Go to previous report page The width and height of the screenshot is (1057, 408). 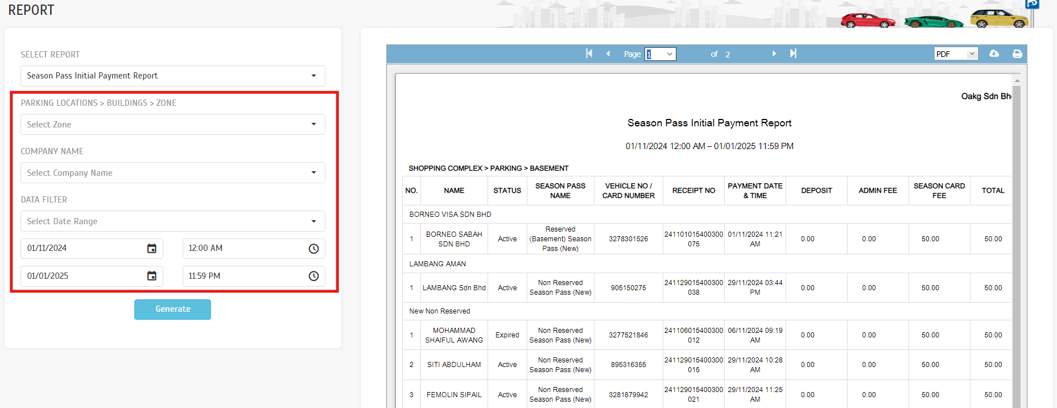(x=608, y=53)
